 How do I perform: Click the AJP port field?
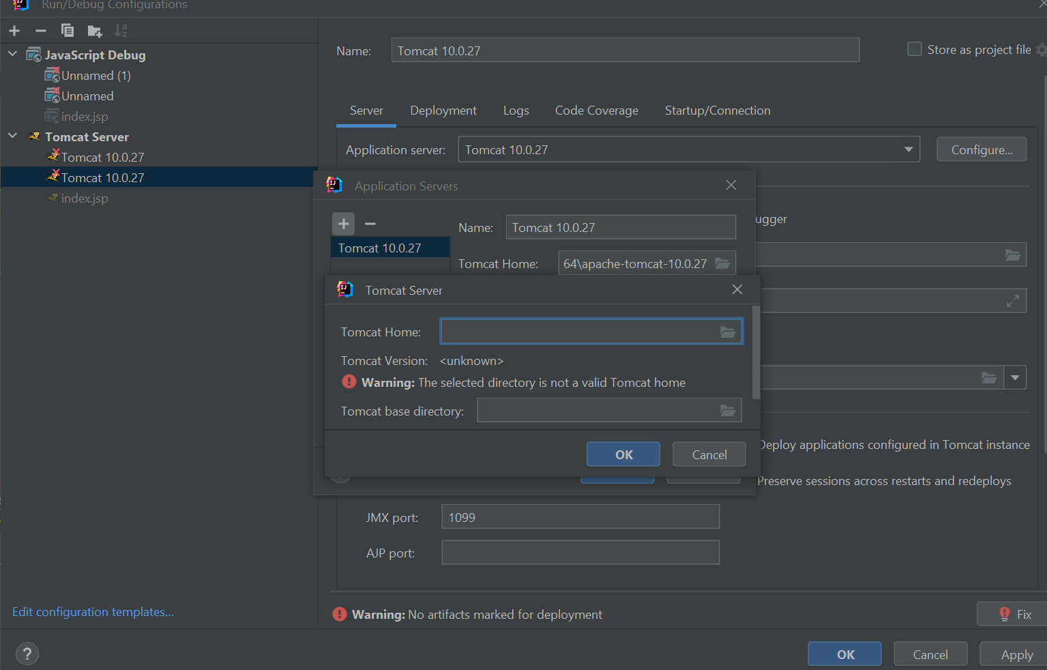pyautogui.click(x=580, y=553)
